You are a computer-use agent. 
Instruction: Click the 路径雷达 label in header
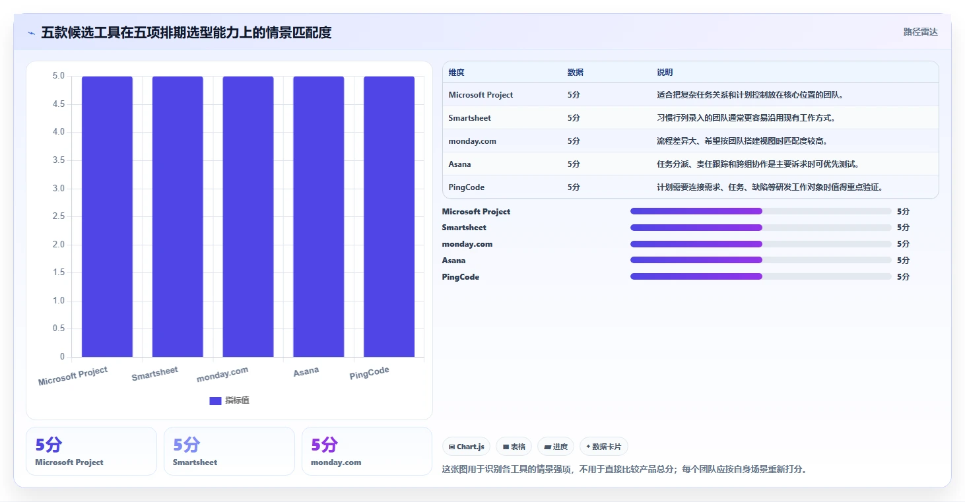click(920, 32)
